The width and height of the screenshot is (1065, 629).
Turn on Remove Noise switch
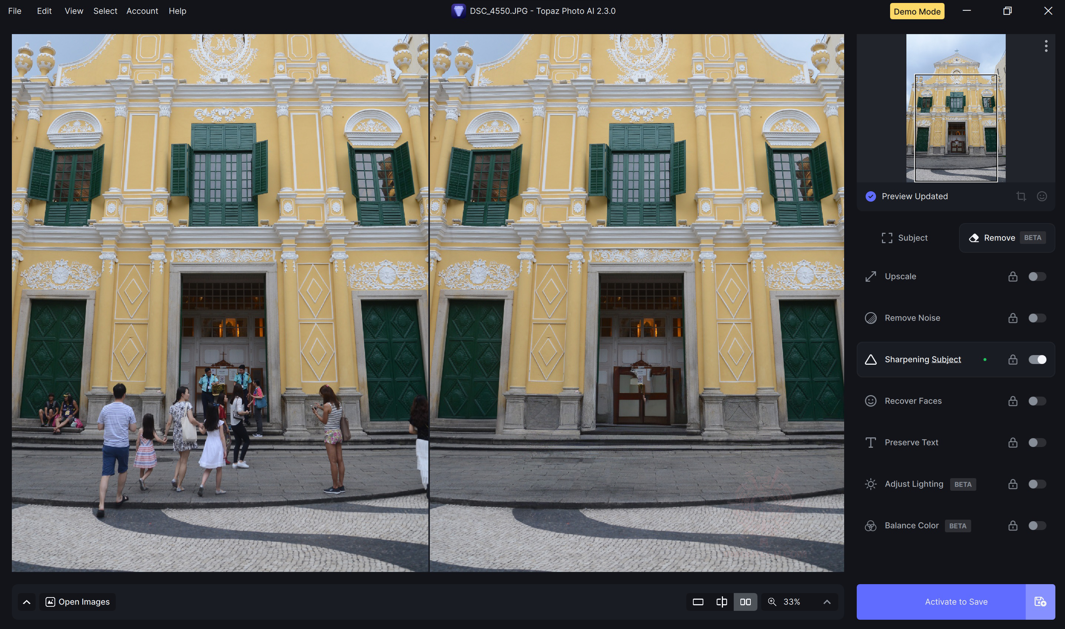(x=1037, y=318)
